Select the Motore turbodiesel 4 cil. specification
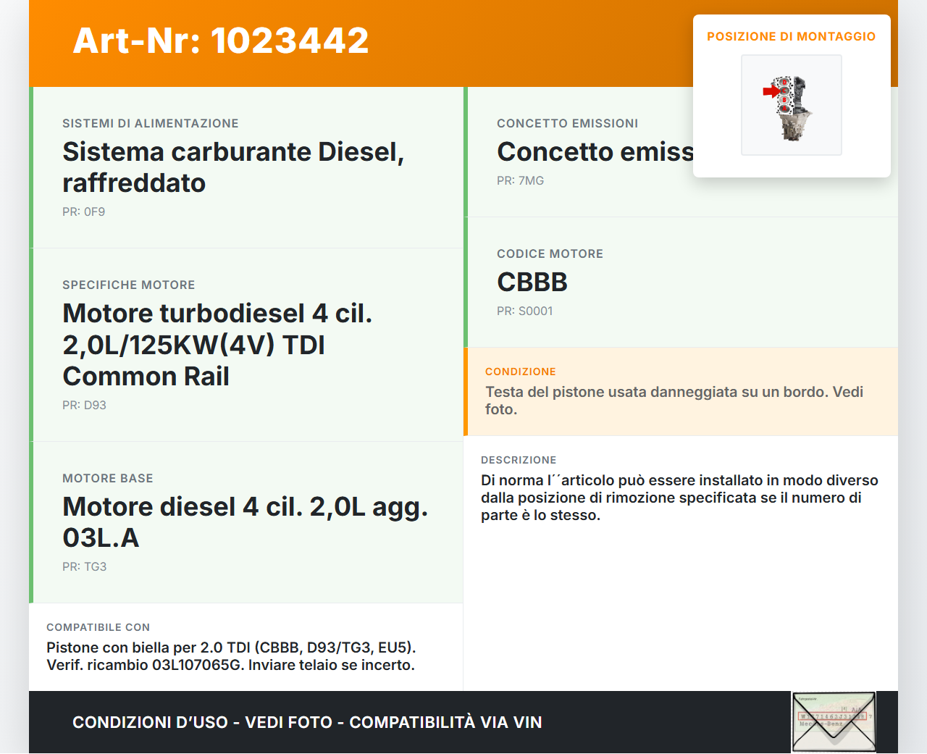 tap(217, 345)
